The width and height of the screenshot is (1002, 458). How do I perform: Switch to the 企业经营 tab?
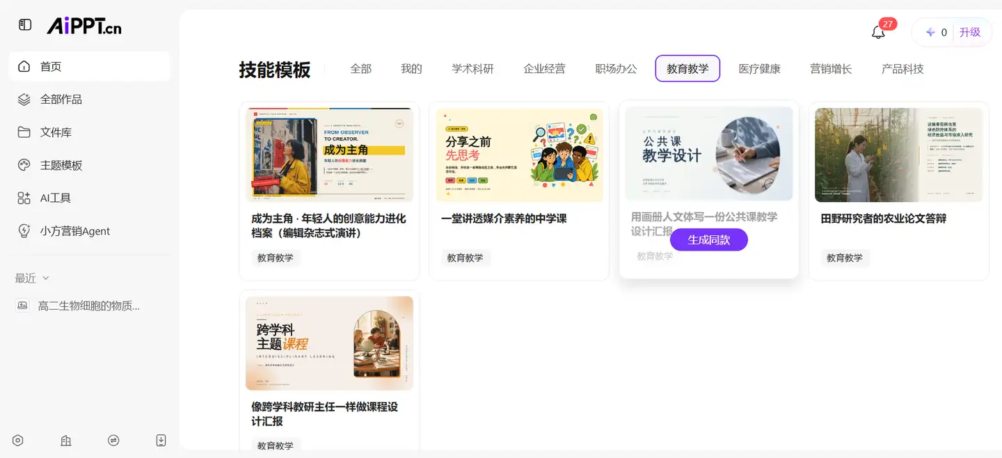545,69
